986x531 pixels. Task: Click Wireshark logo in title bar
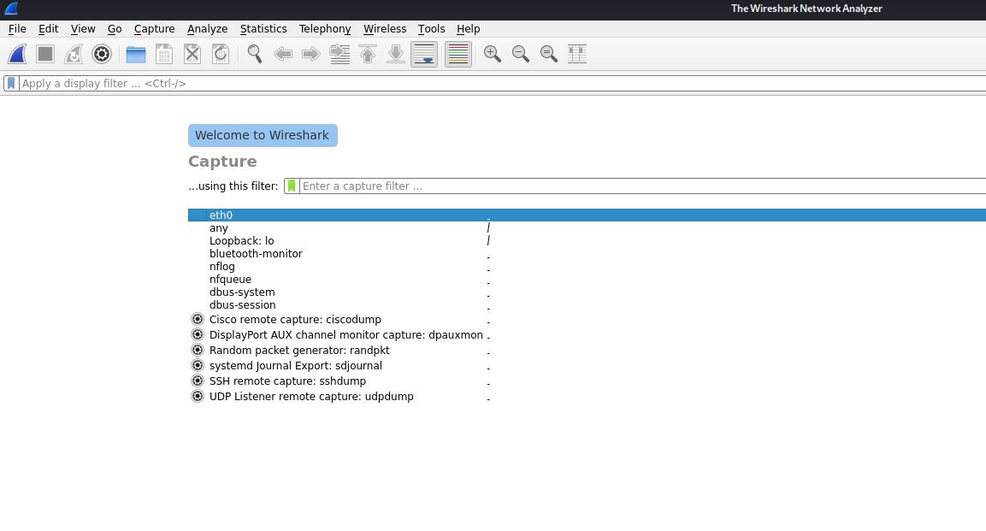tap(11, 9)
